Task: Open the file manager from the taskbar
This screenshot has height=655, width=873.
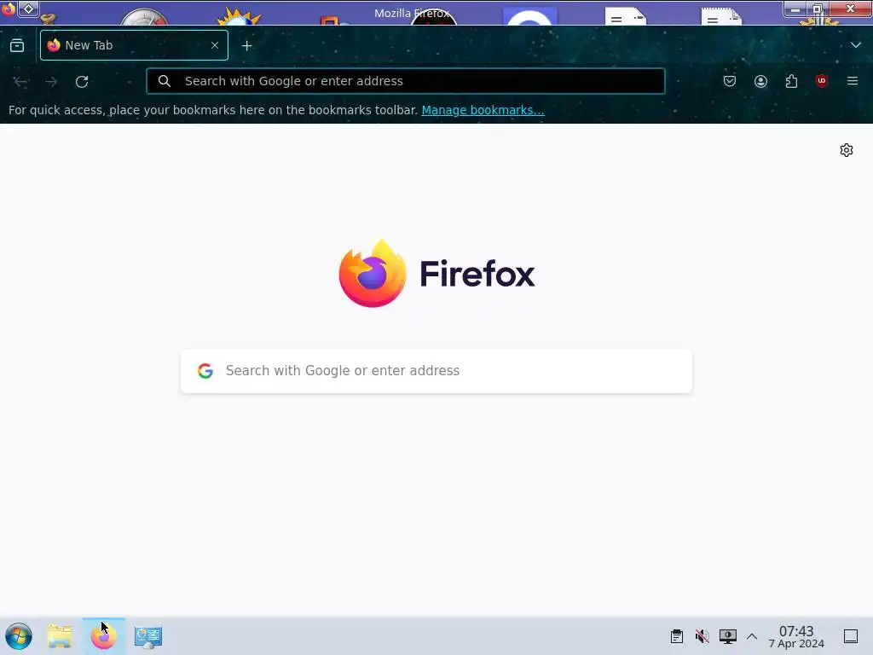Action: pos(60,636)
